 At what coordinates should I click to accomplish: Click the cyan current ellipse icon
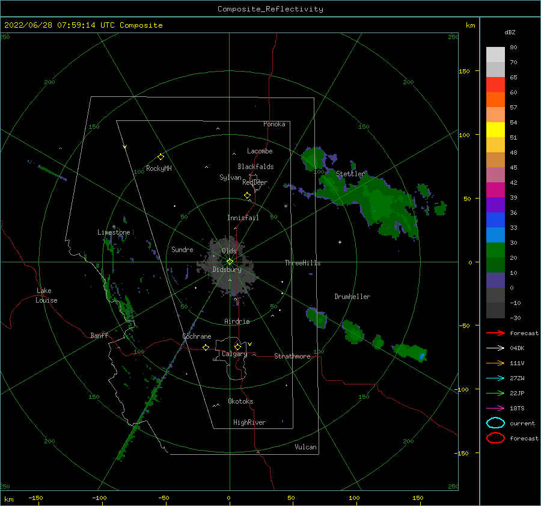point(495,423)
